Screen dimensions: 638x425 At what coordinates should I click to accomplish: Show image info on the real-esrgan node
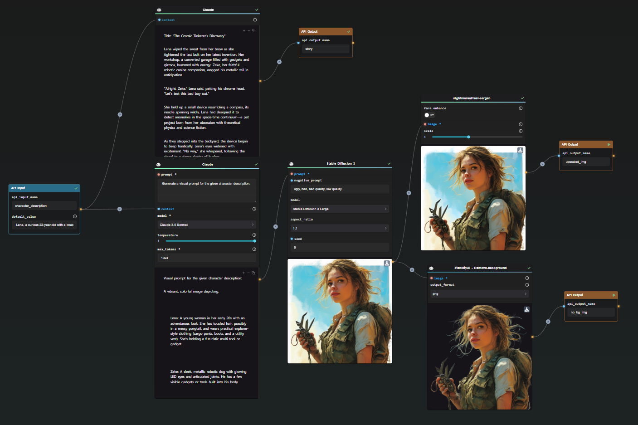(521, 124)
